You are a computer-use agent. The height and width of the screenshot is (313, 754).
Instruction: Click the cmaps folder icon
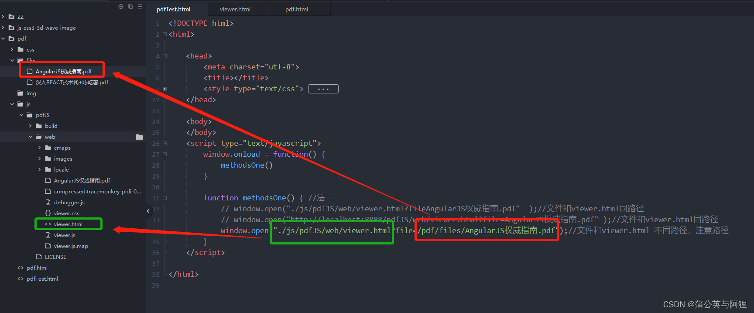click(x=48, y=148)
